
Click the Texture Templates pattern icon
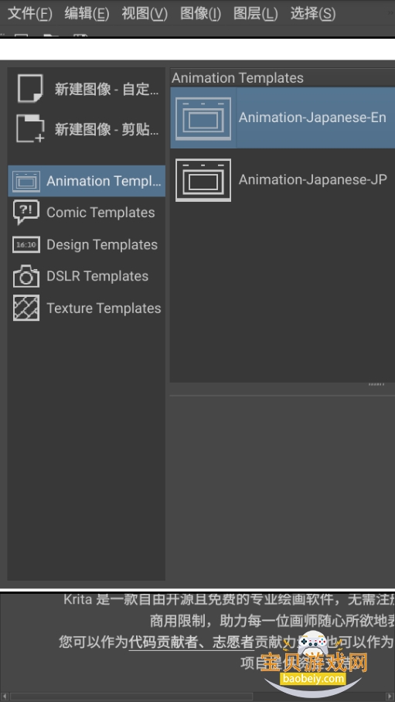26,308
